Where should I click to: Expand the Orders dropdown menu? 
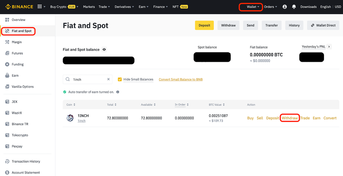click(270, 7)
